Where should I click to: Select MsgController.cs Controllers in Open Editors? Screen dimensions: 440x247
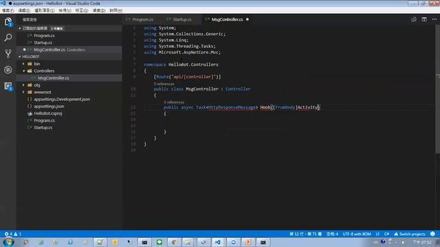[x=69, y=49]
